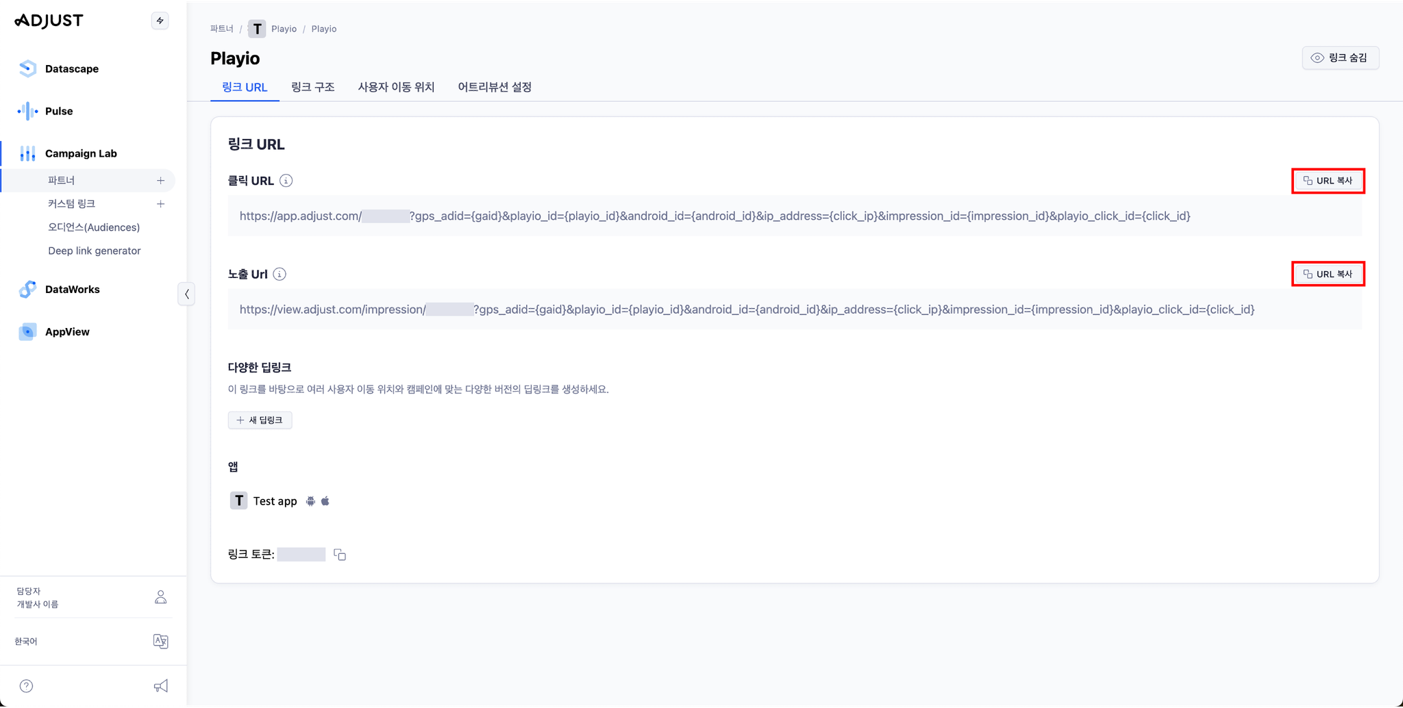Copy the 클릭 URL

point(1328,181)
